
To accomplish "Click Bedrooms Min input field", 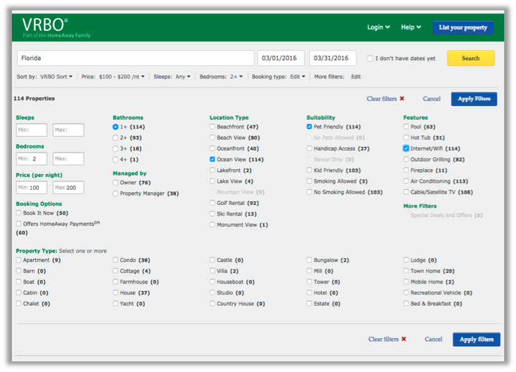I will click(x=31, y=158).
